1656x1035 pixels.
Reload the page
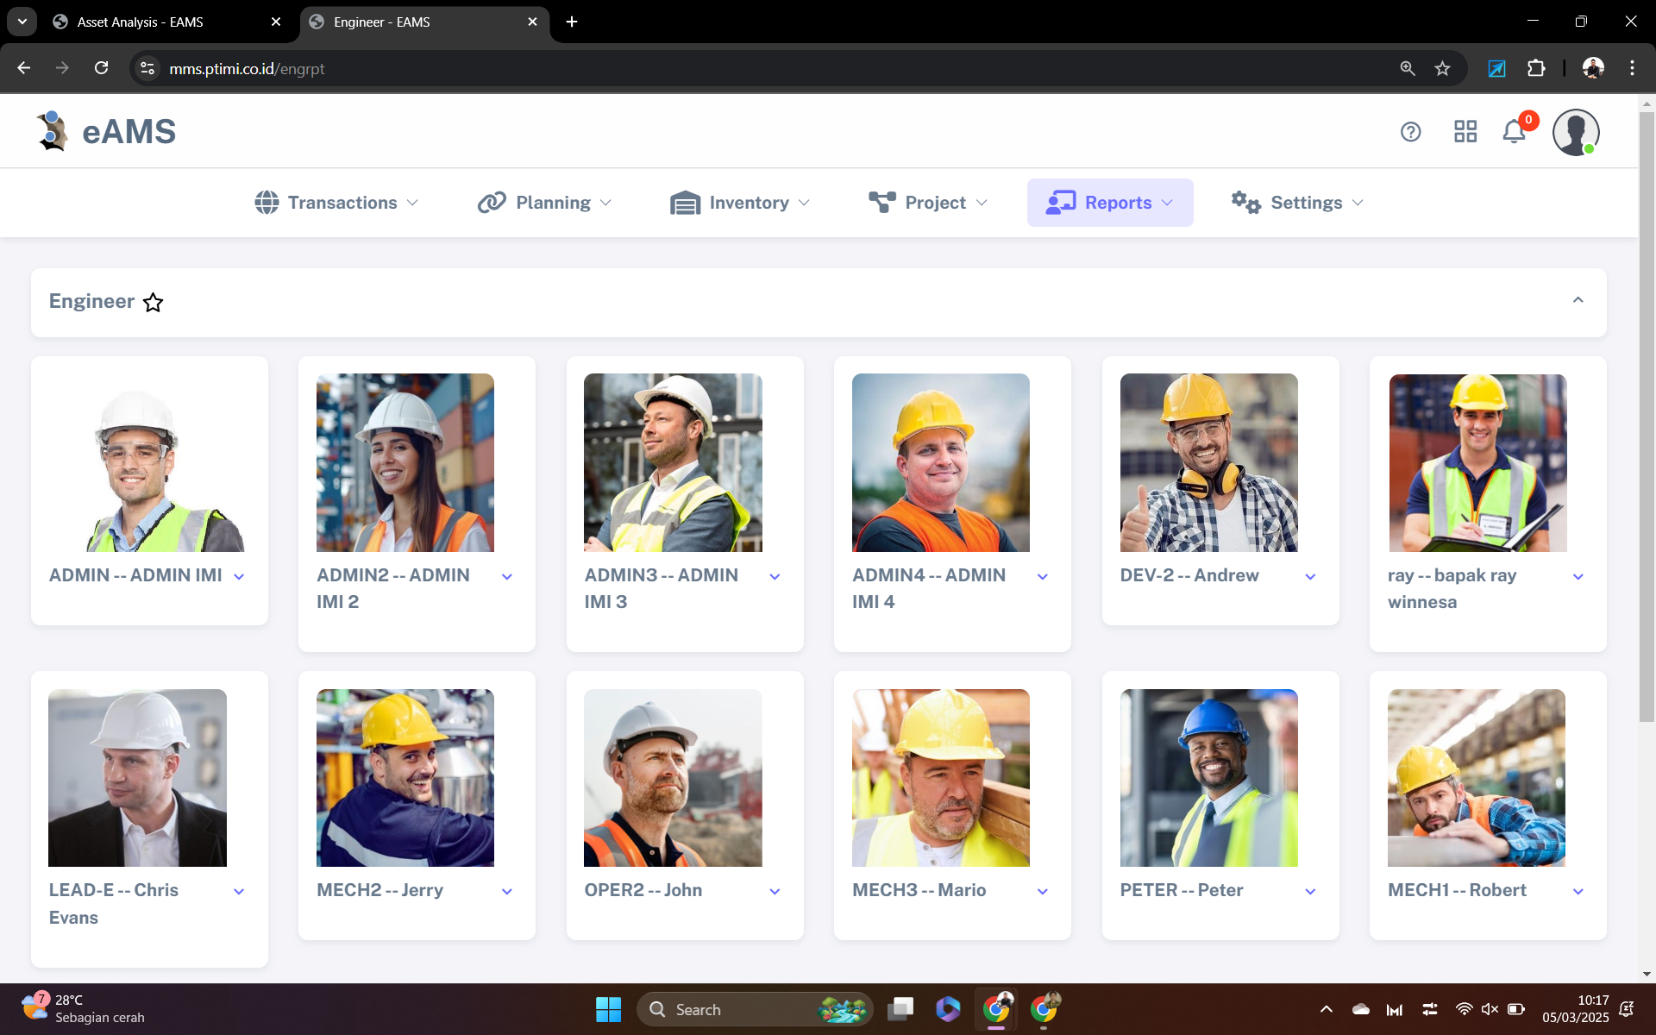101,68
